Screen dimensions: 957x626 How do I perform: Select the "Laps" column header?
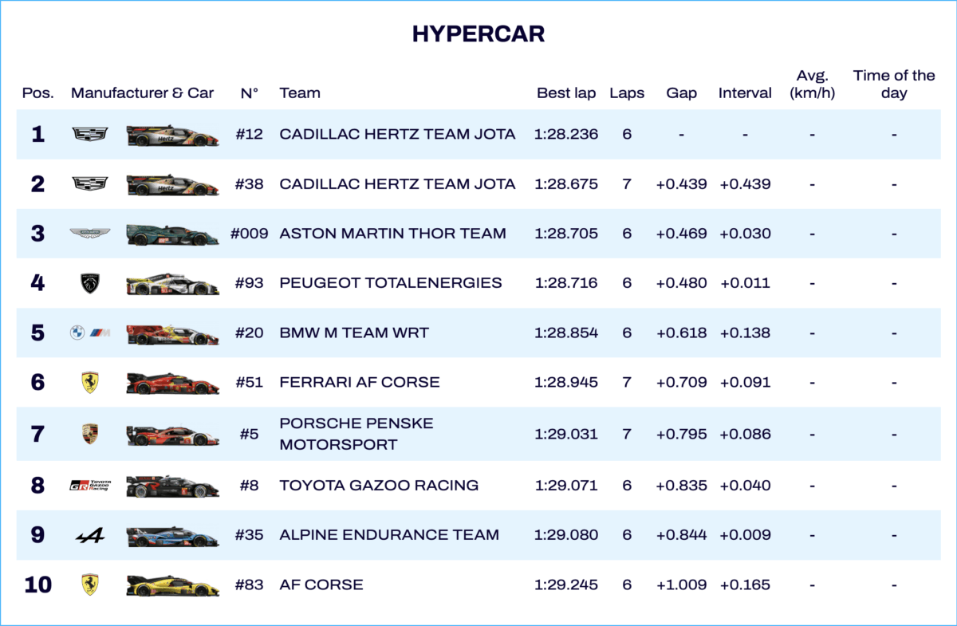coord(627,93)
